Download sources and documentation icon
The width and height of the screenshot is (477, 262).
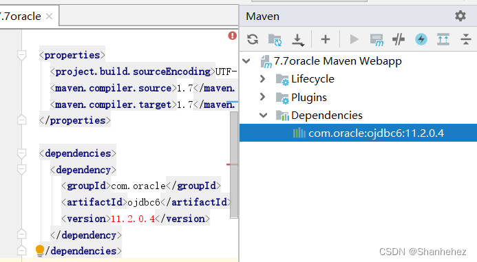pos(298,40)
